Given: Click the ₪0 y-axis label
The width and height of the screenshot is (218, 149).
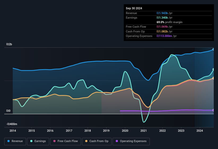Looking at the screenshot, I should click(x=8, y=111).
